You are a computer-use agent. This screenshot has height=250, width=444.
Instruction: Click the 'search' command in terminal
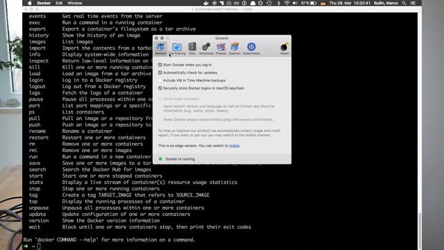coord(37,169)
